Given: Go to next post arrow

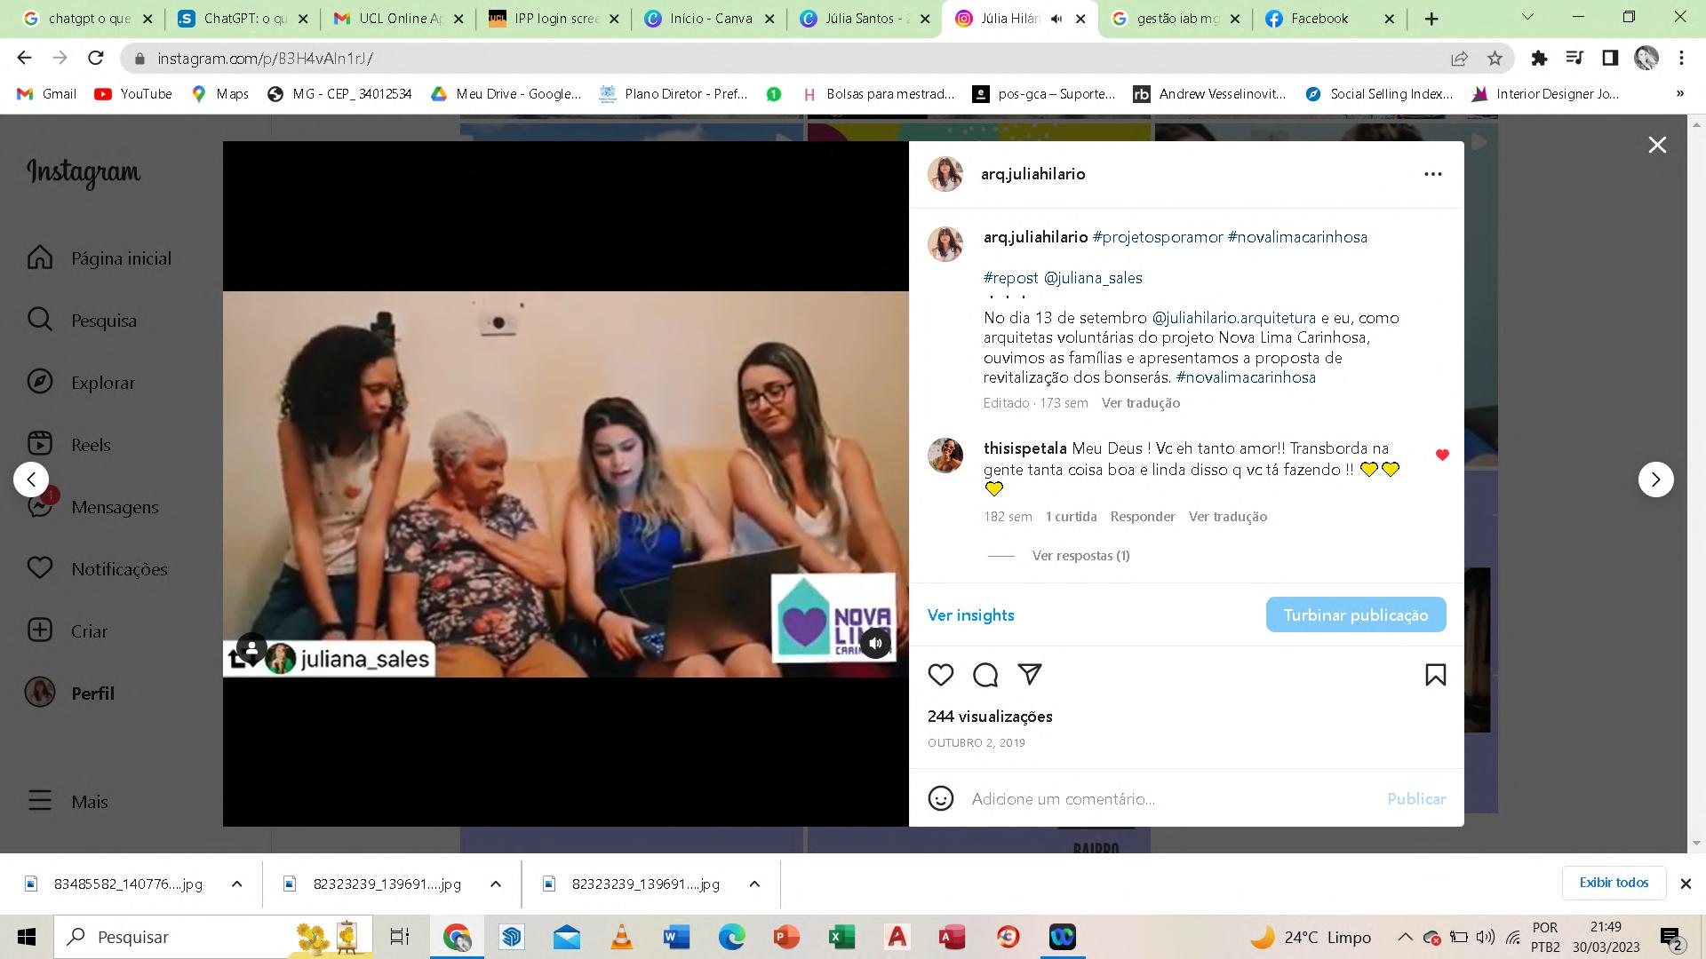Looking at the screenshot, I should pos(1655,479).
